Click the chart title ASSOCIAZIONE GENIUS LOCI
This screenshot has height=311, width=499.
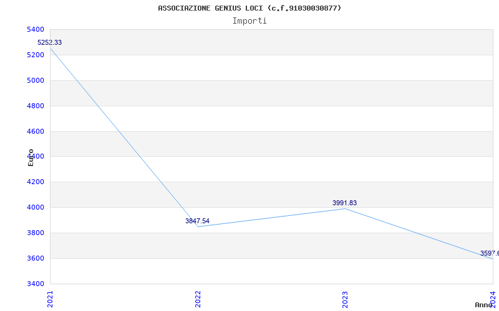[249, 8]
